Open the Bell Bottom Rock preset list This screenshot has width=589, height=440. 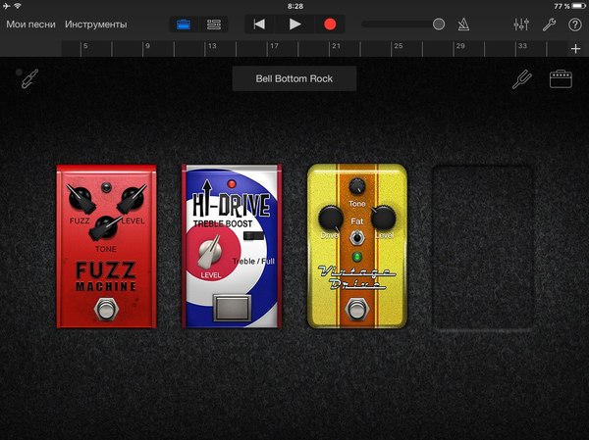click(x=294, y=78)
